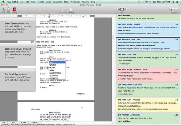Click the fullscreen arrows icon in title bar
Image resolution: width=181 pixels, height=126 pixels.
[x=179, y=5]
